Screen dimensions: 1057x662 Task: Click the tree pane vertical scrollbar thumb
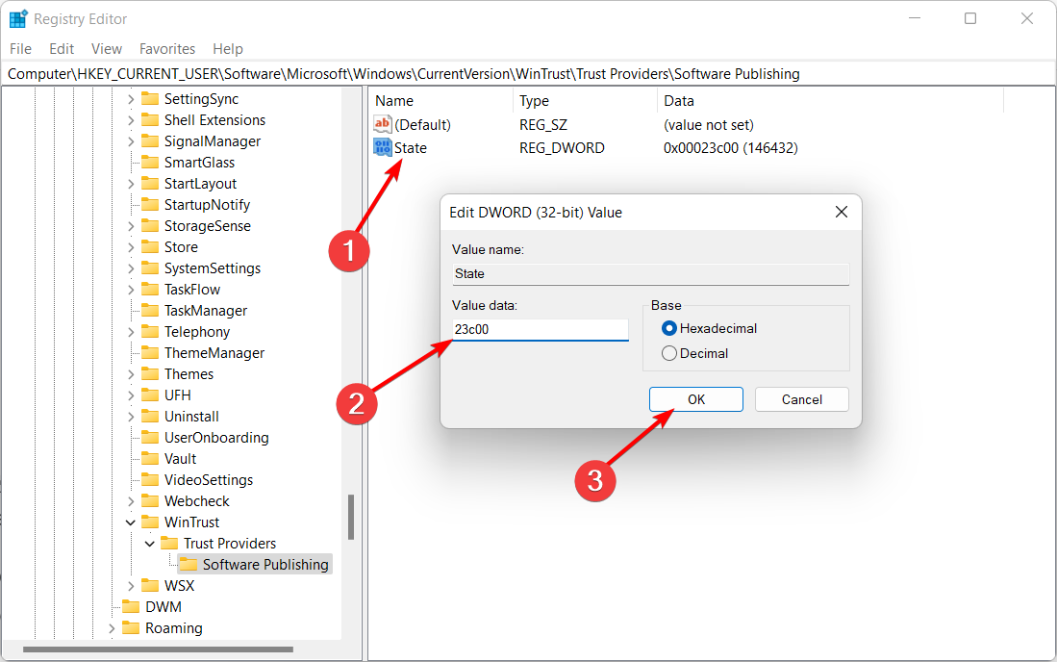350,517
